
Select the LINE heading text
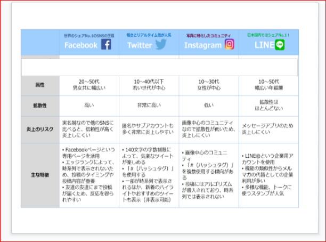(x=264, y=45)
